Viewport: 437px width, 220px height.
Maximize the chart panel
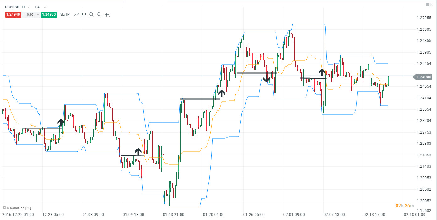(427, 4)
